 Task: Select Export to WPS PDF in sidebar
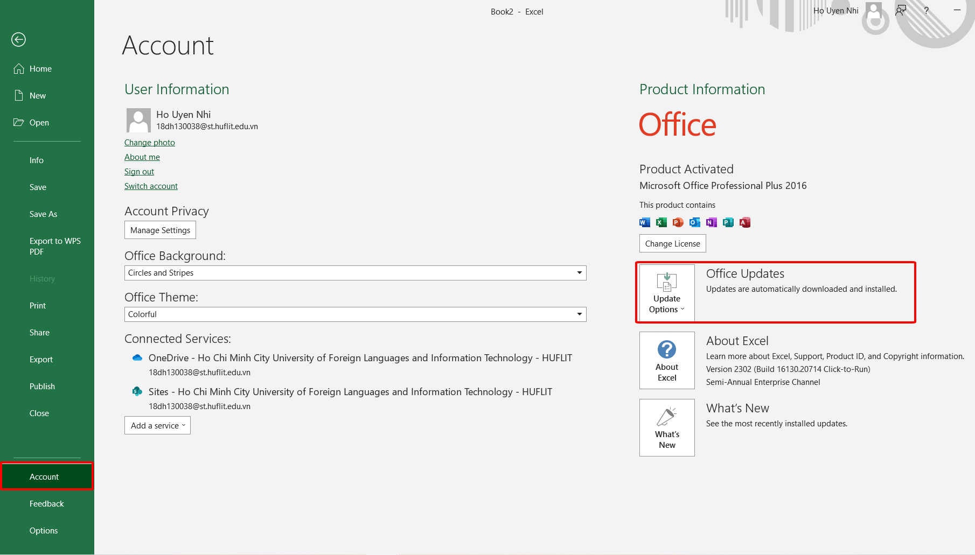[54, 246]
